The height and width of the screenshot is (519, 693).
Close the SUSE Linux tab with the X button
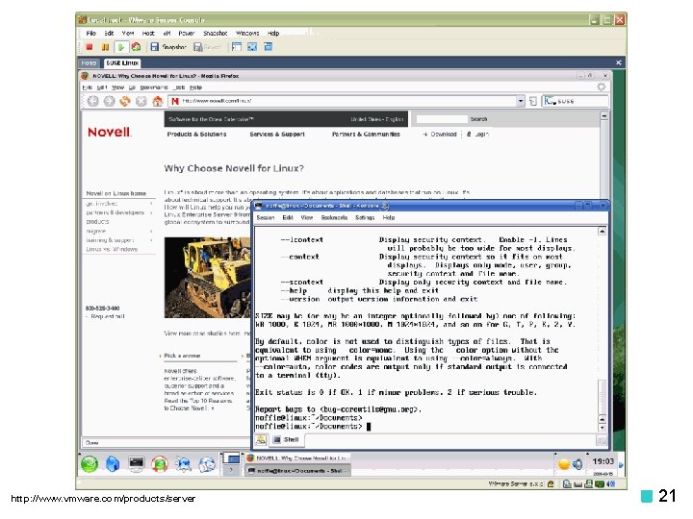pyautogui.click(x=618, y=62)
